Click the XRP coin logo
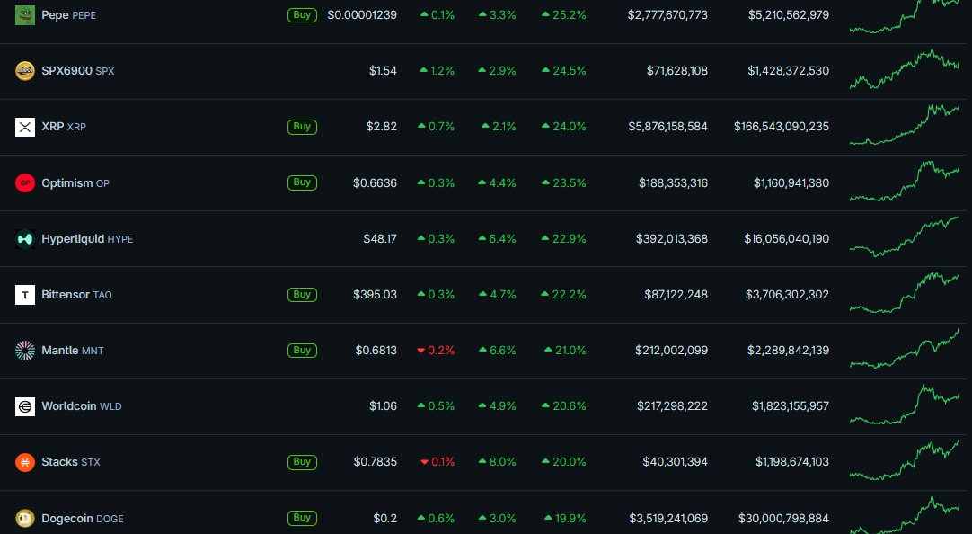 coord(25,127)
